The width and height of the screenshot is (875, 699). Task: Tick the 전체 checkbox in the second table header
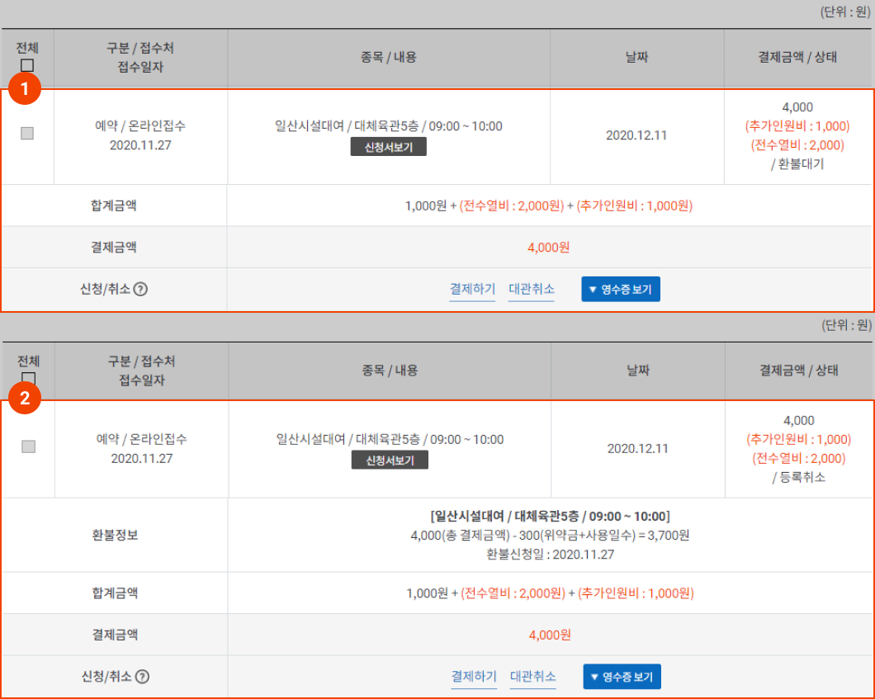(27, 378)
